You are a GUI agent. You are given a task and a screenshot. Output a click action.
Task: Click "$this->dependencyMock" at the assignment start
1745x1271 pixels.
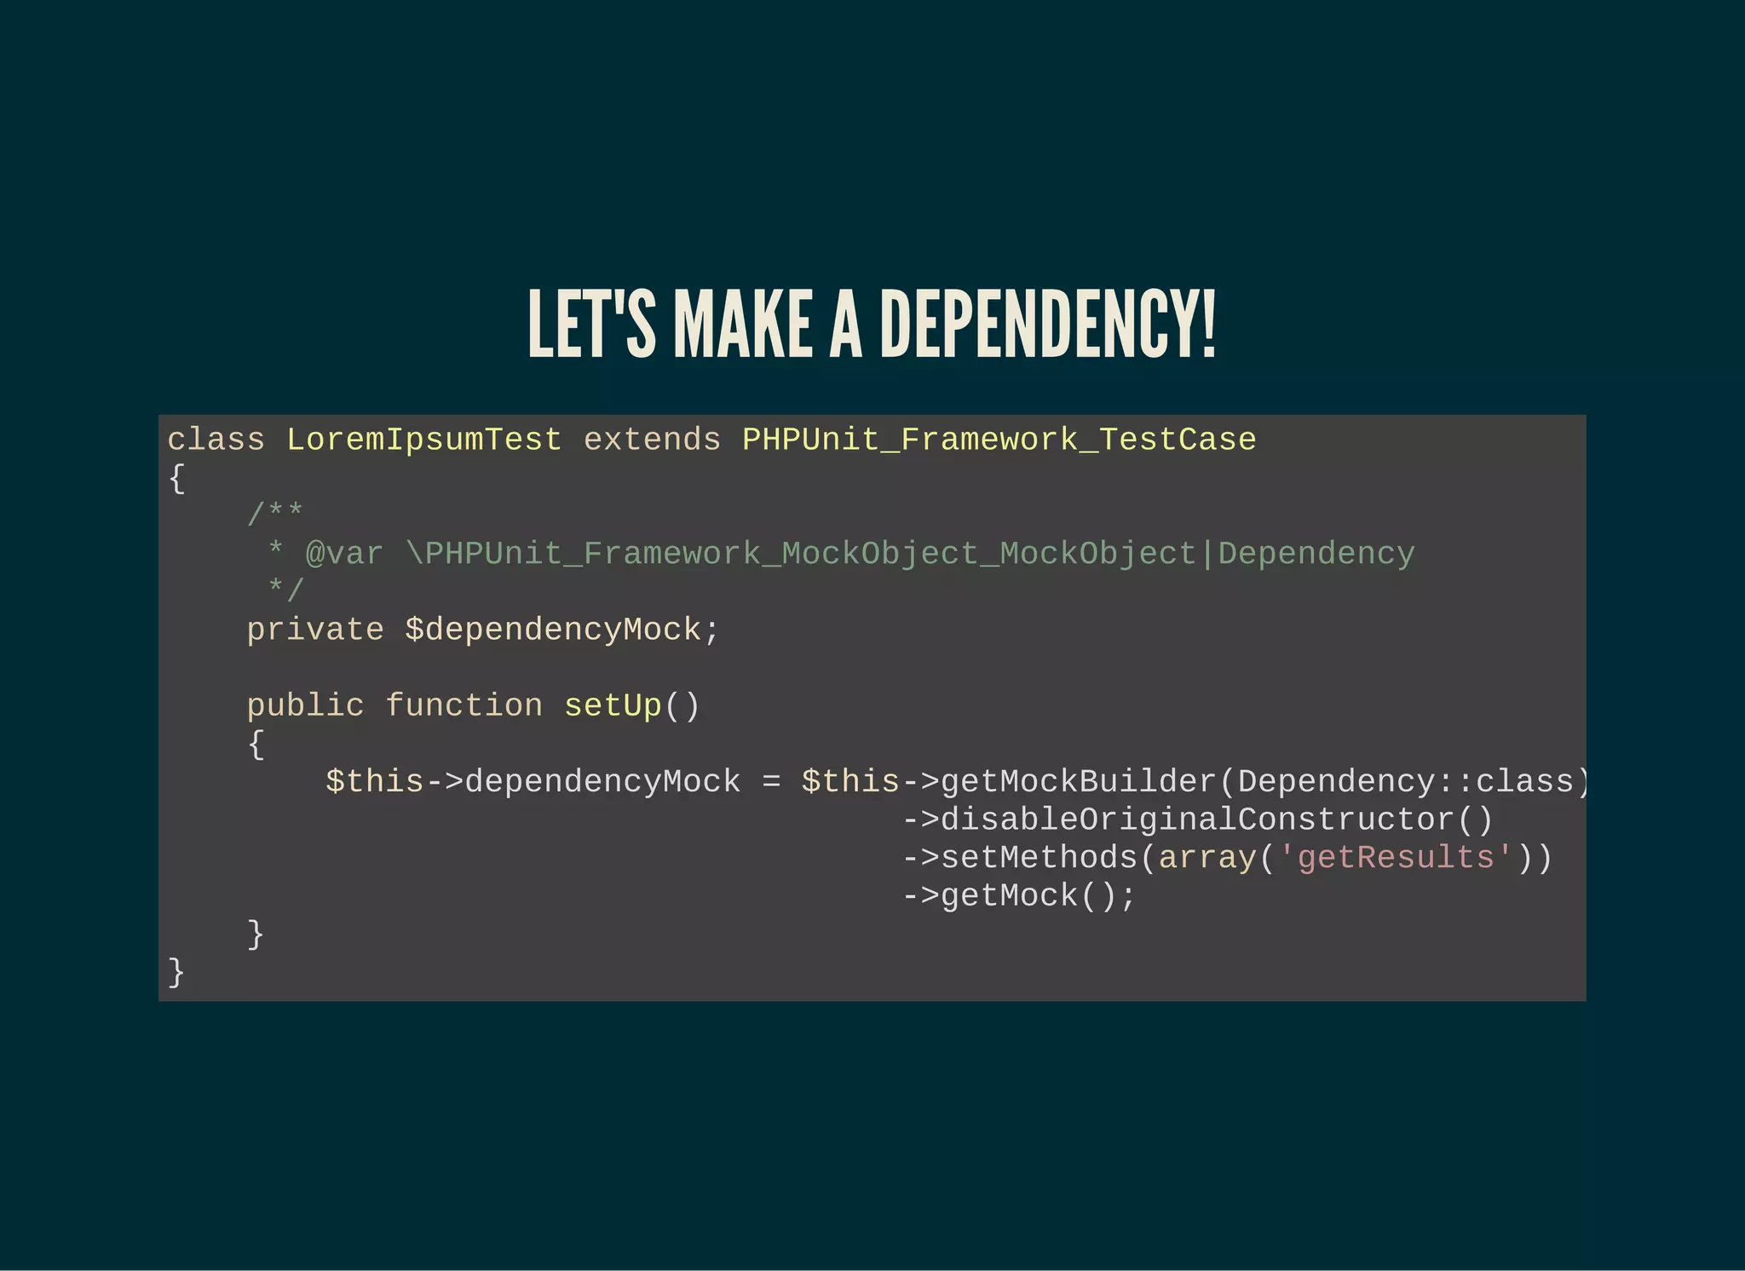click(x=533, y=781)
